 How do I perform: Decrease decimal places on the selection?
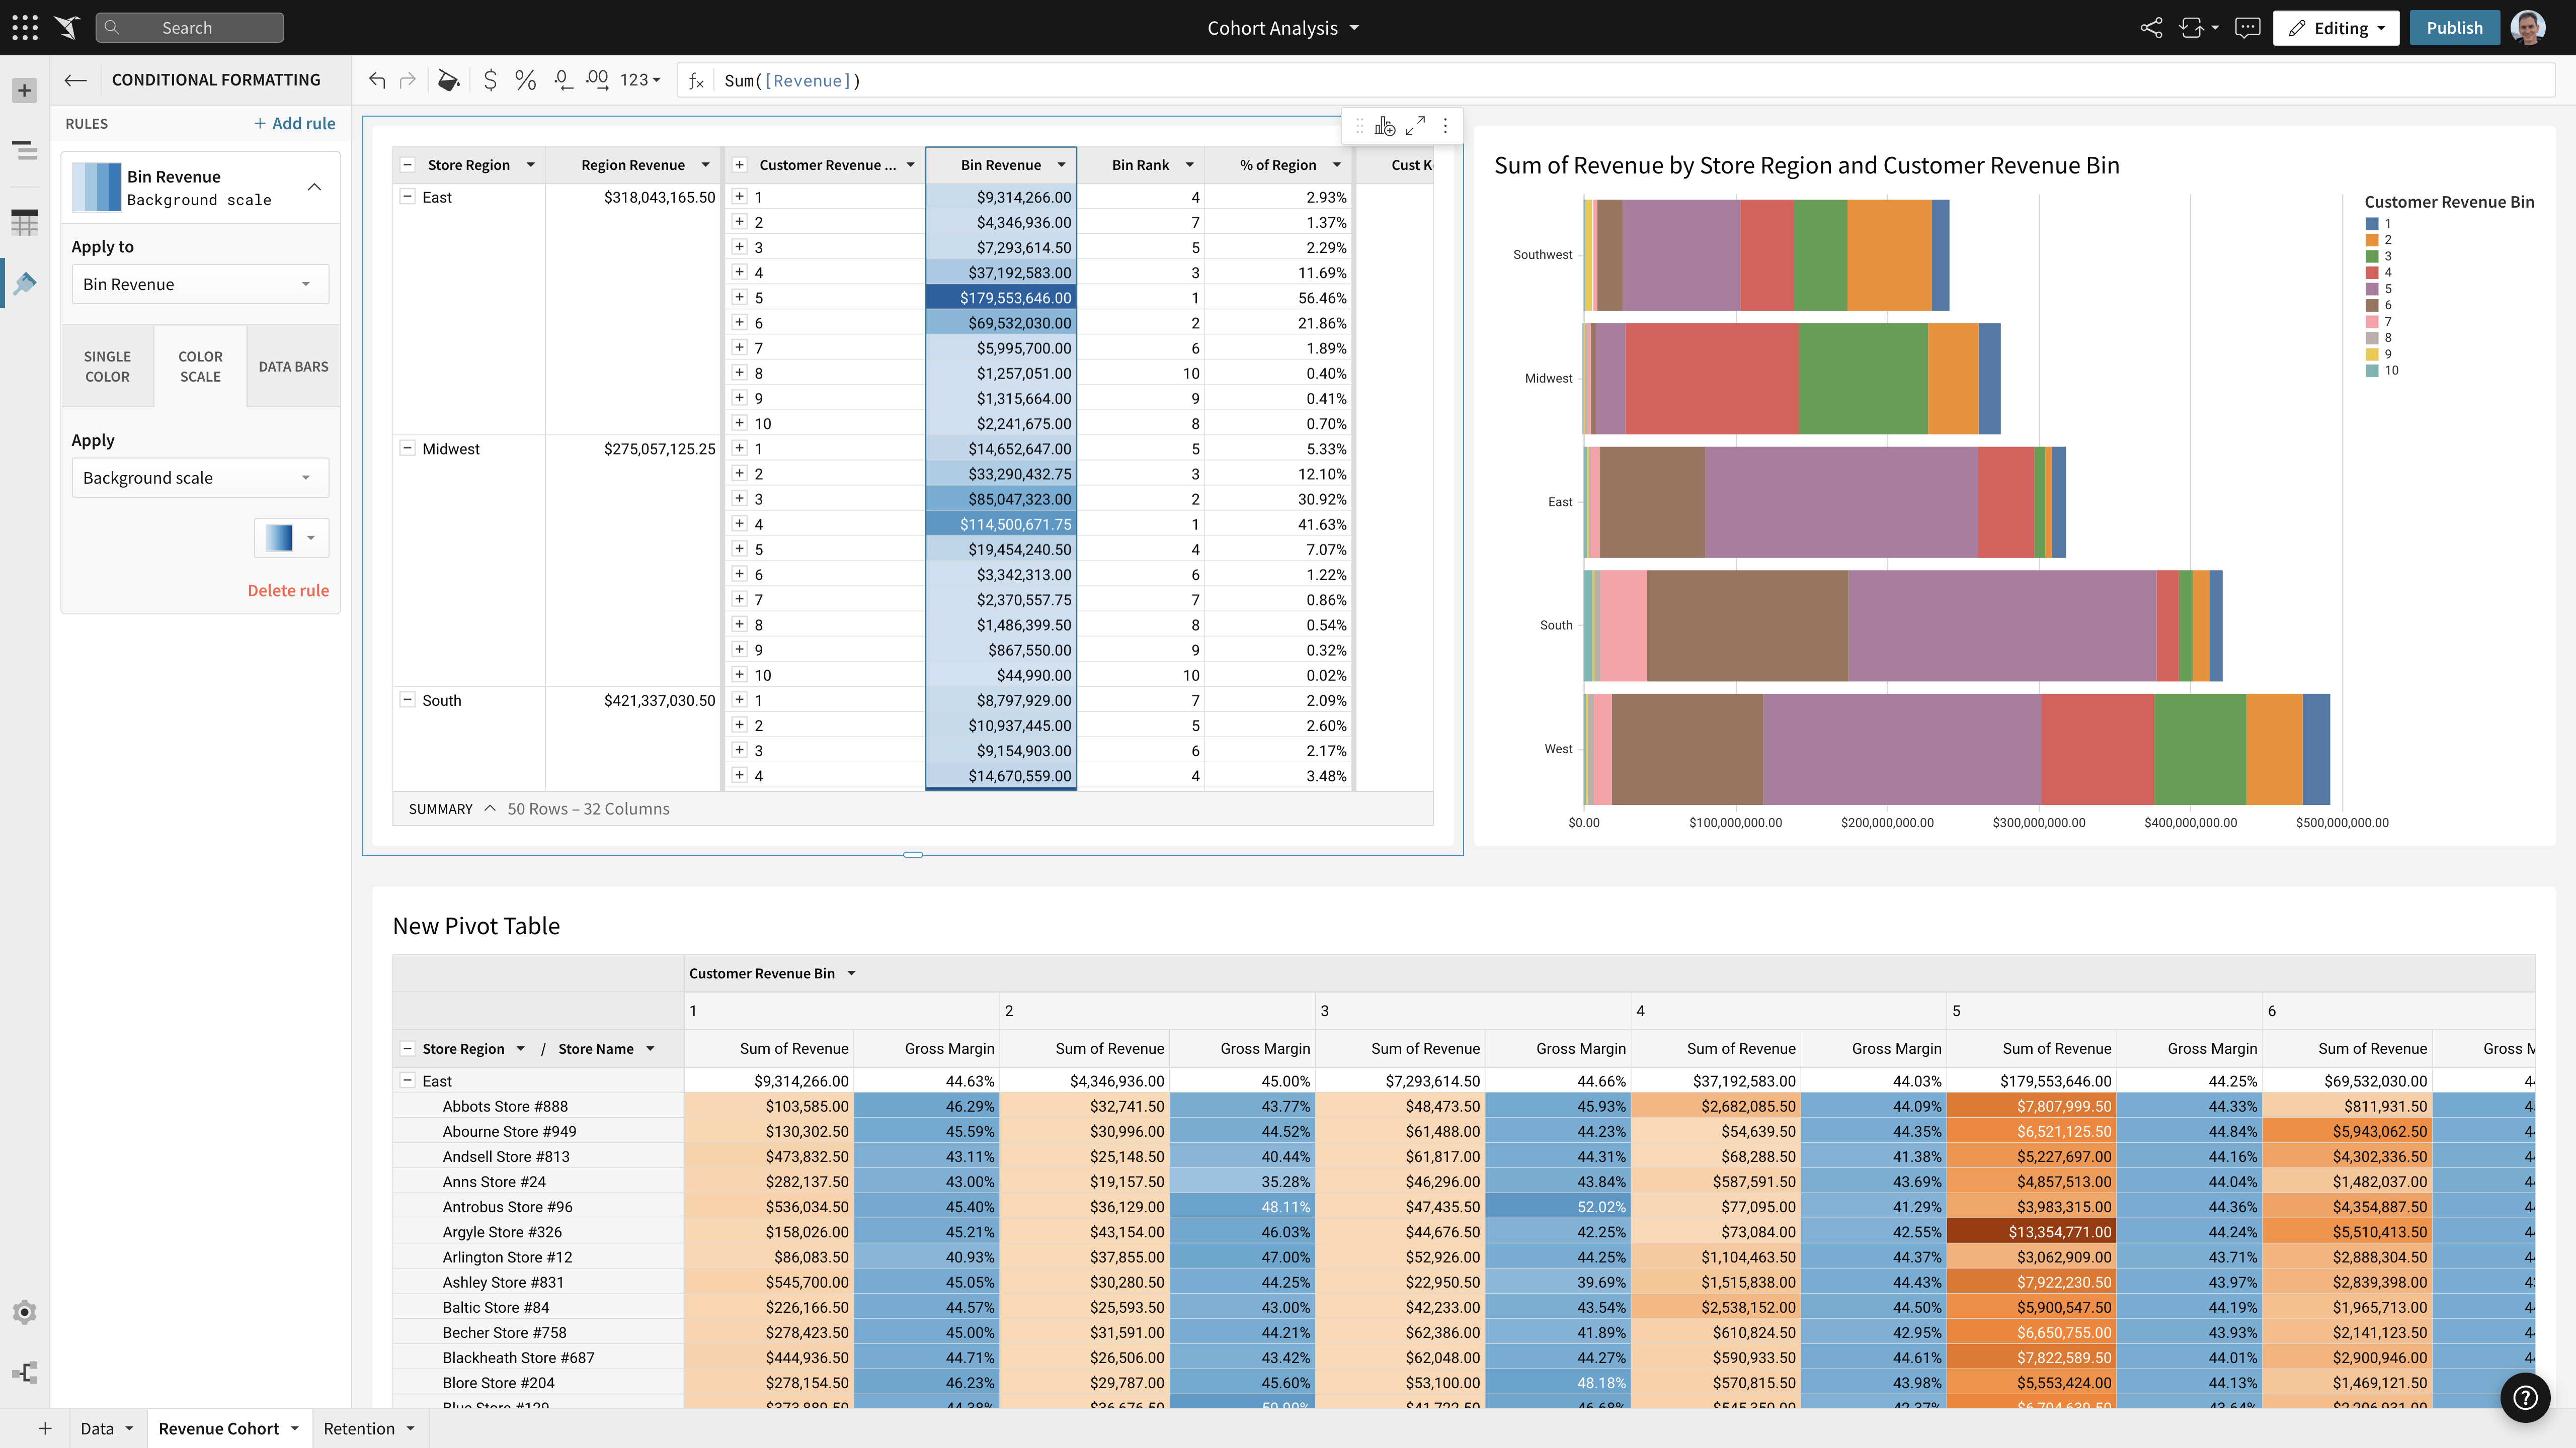[x=562, y=80]
